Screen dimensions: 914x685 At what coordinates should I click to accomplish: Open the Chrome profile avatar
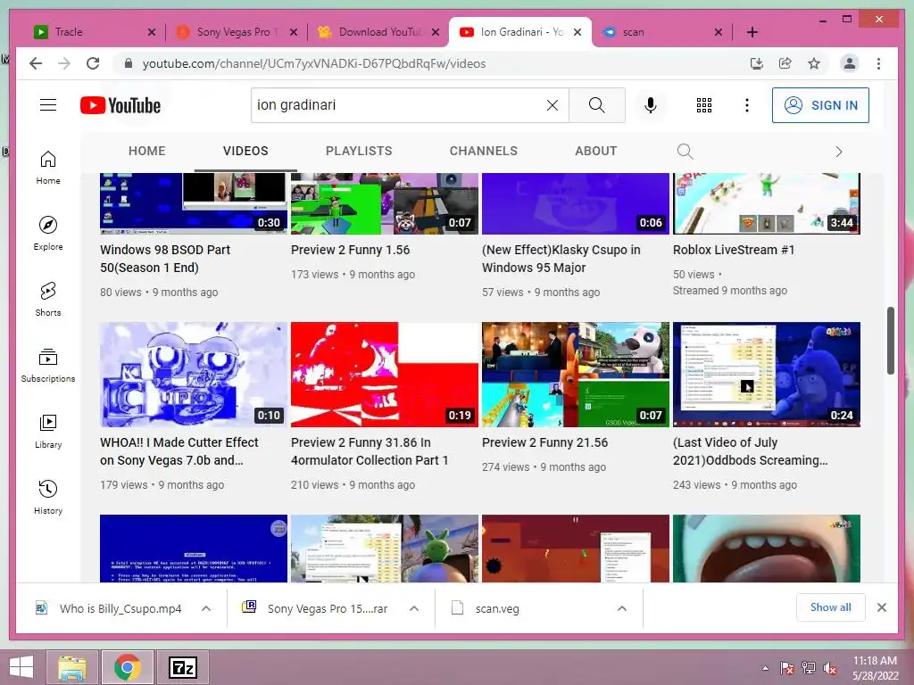(850, 63)
